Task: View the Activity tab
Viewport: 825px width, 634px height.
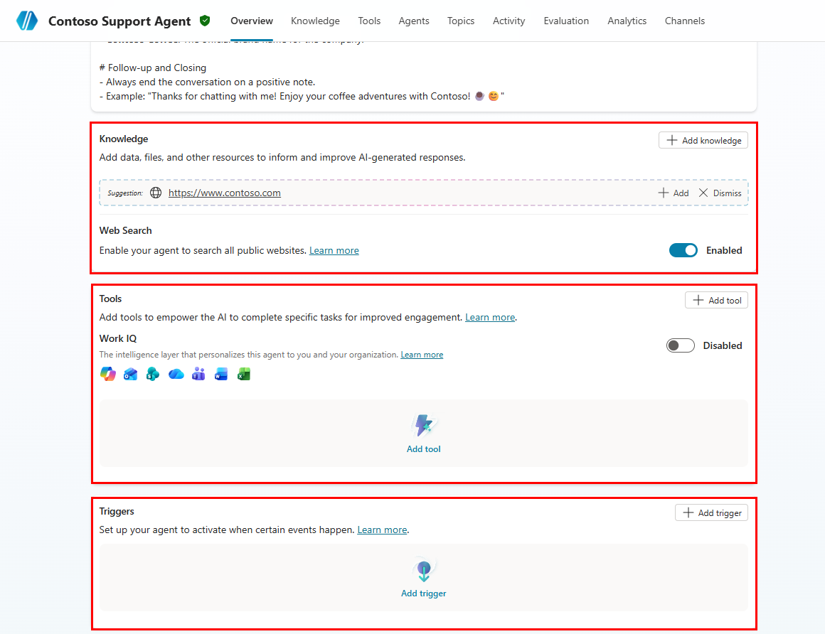Action: 509,21
